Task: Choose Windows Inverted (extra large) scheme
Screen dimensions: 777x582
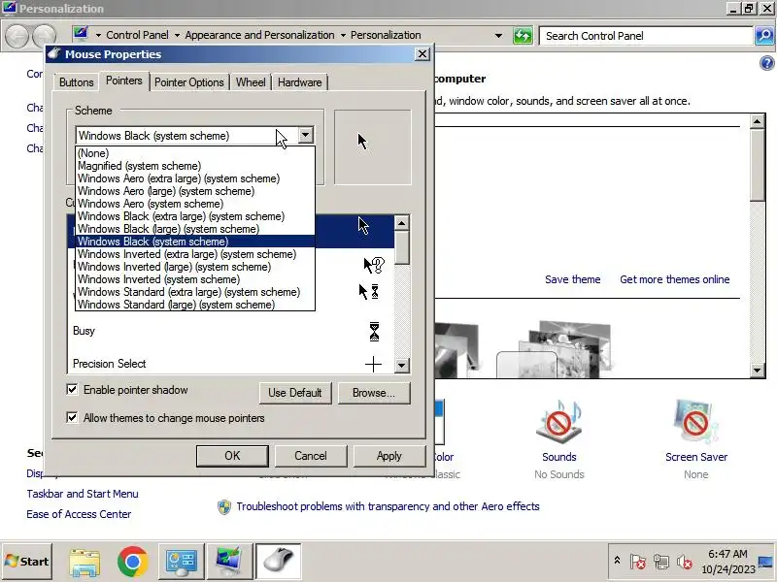Action: click(x=195, y=254)
